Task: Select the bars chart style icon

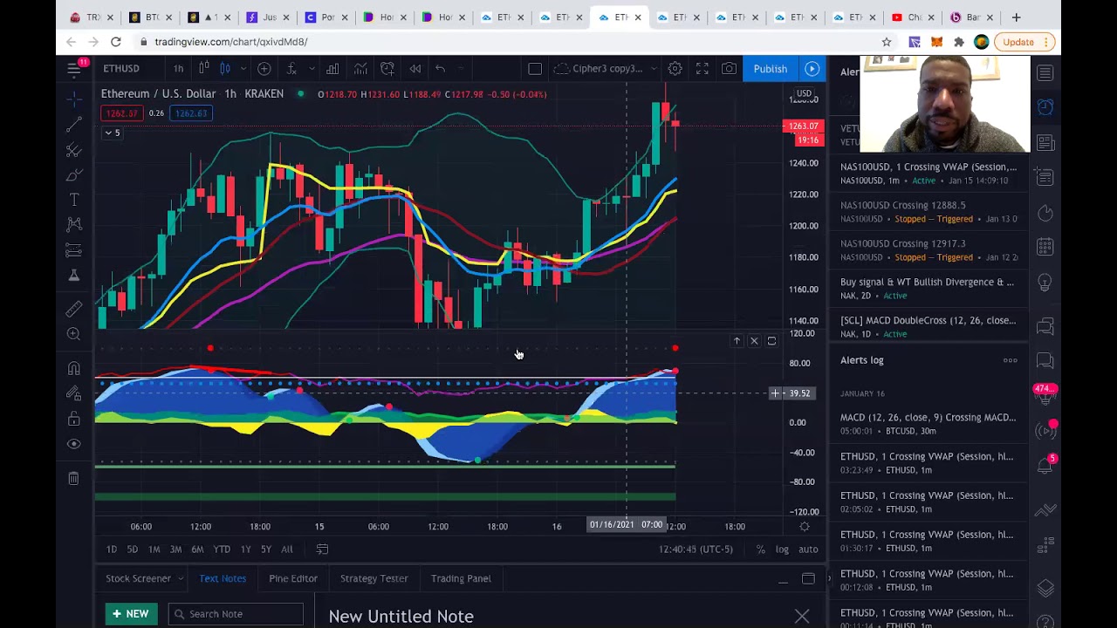Action: 203,68
